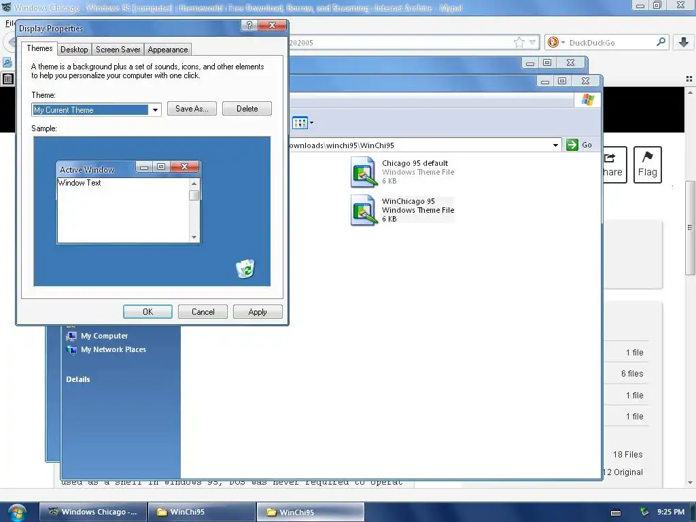Click in the DuckDuckGo search field

pyautogui.click(x=611, y=43)
